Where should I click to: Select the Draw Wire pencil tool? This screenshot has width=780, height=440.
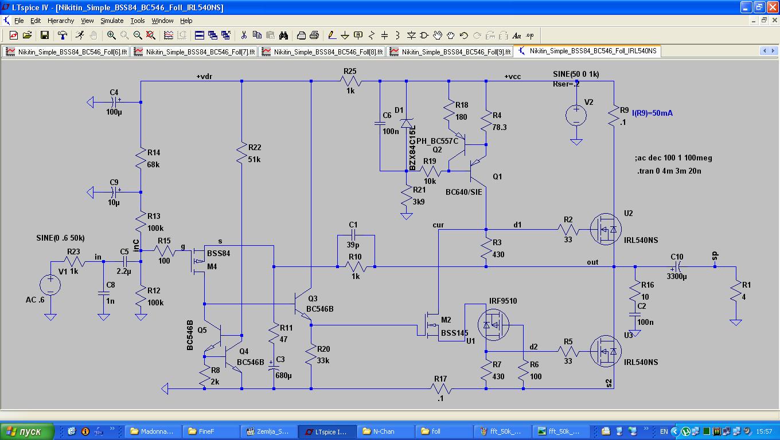(332, 36)
